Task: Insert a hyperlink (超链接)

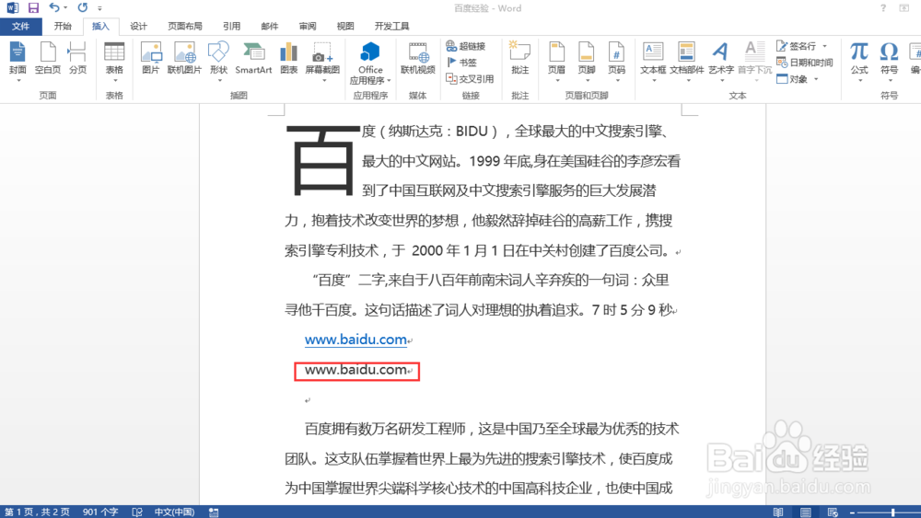Action: [466, 46]
